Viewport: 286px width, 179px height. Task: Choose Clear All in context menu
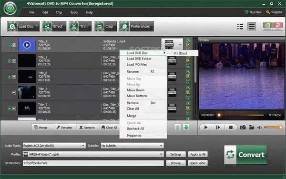click(x=143, y=109)
